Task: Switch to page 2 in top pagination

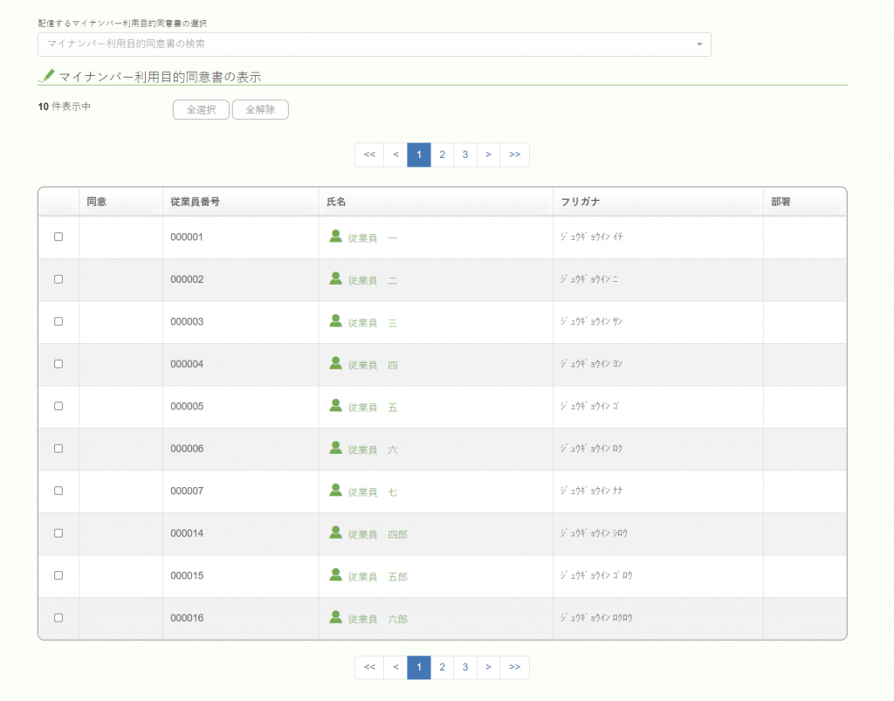Action: coord(442,155)
